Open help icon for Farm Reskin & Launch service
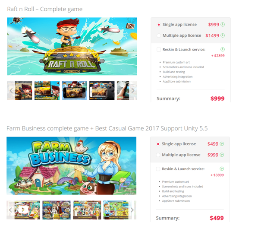This screenshot has height=232, width=261. click(222, 168)
